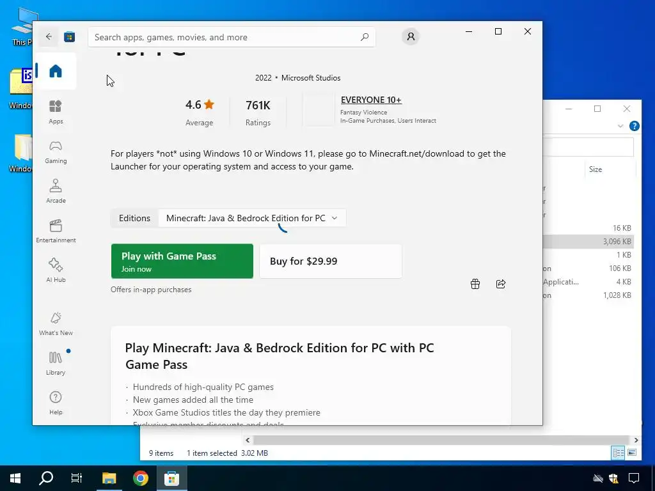Screen dimensions: 655x491
Task: Select the file sized 16 KB
Action: point(588,228)
